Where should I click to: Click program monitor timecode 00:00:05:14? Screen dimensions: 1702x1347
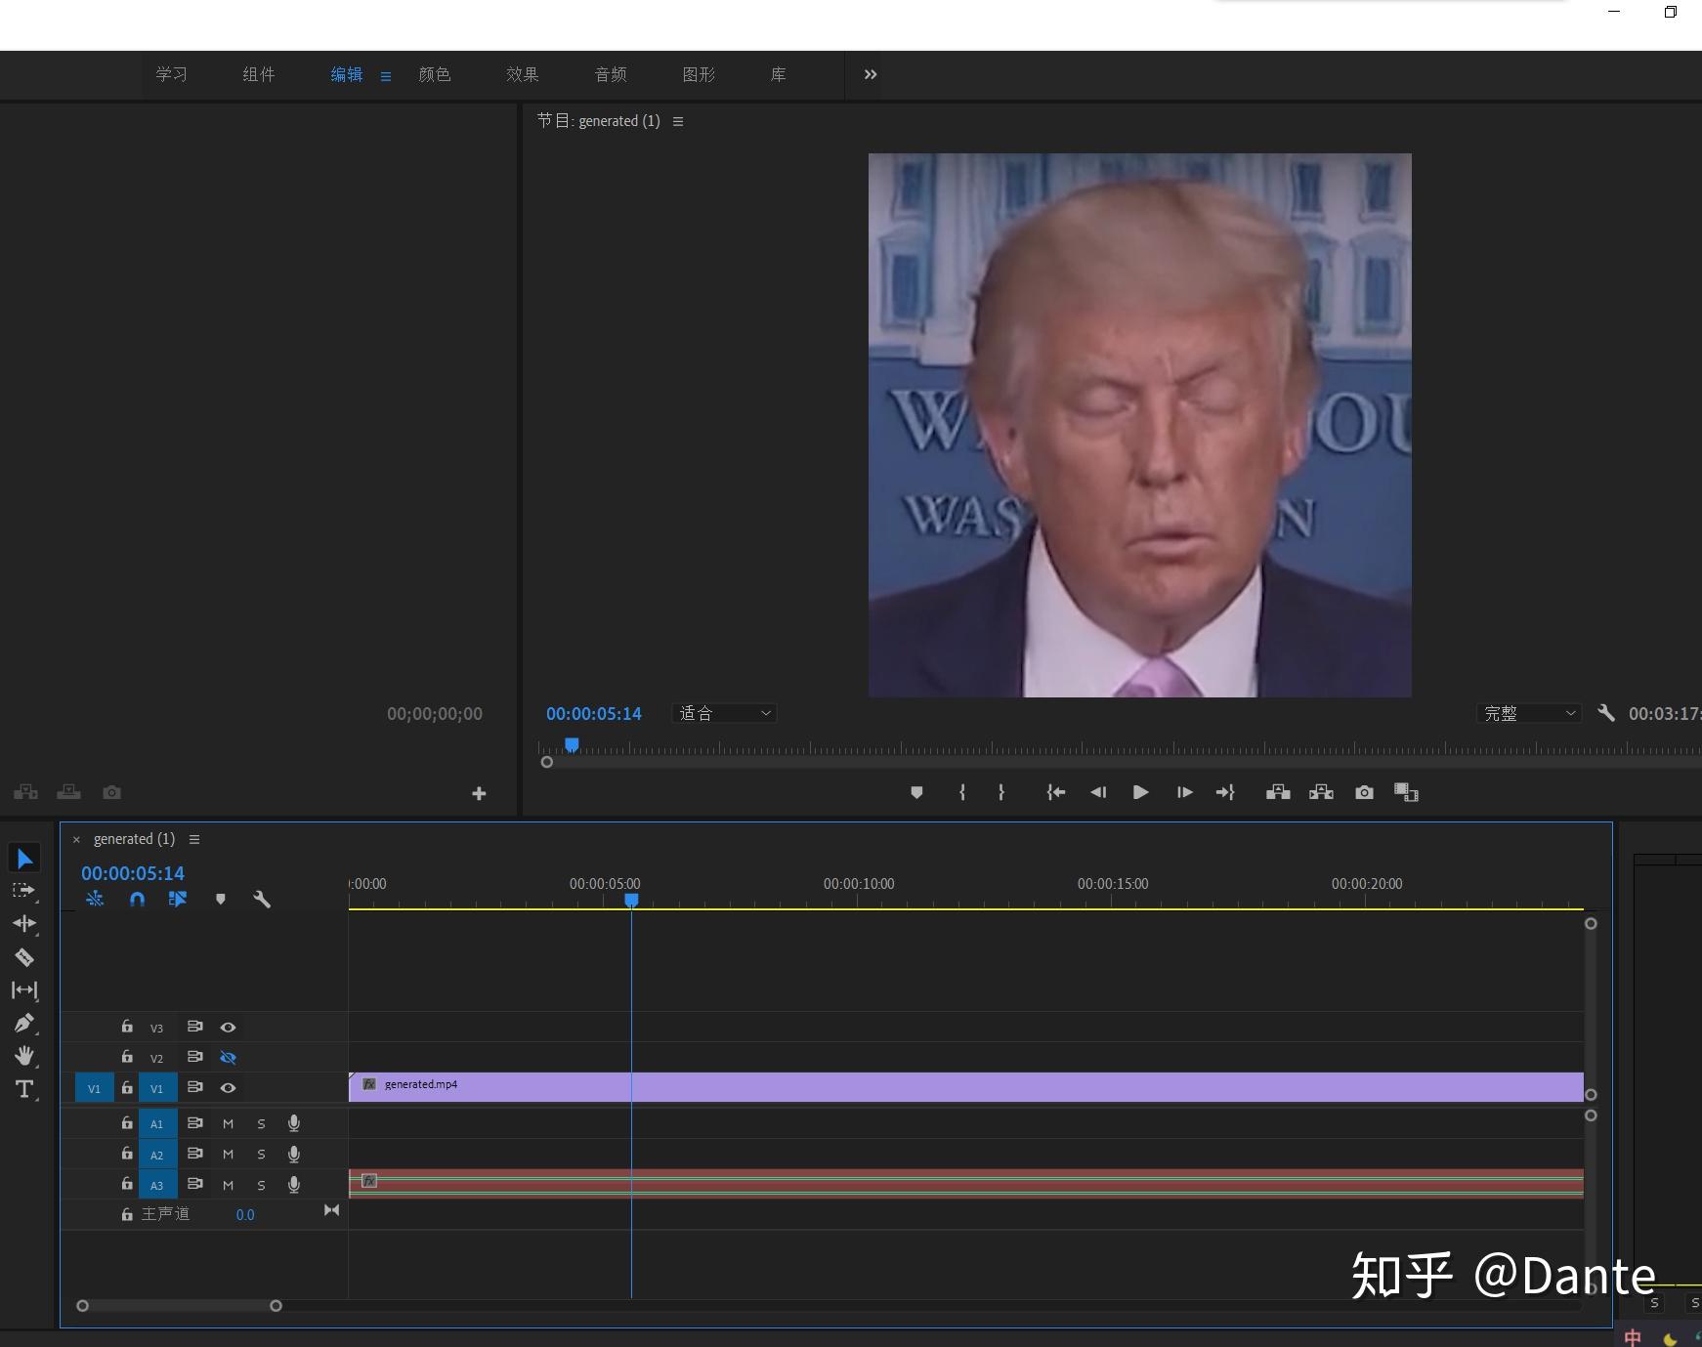[x=594, y=714]
